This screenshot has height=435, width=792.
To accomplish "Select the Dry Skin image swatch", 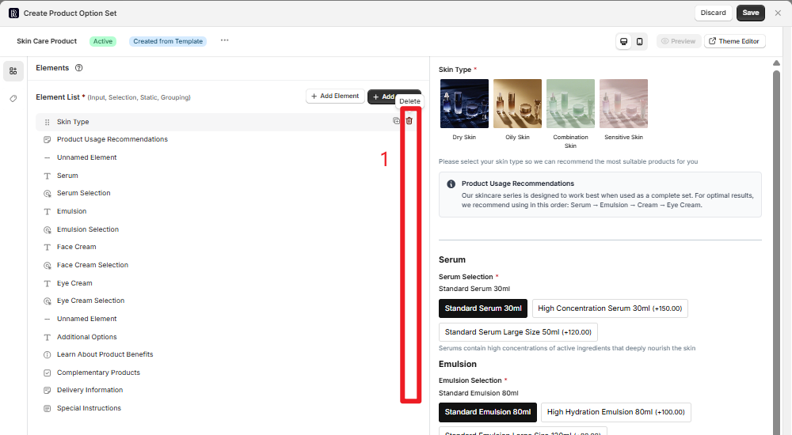I will click(x=464, y=104).
